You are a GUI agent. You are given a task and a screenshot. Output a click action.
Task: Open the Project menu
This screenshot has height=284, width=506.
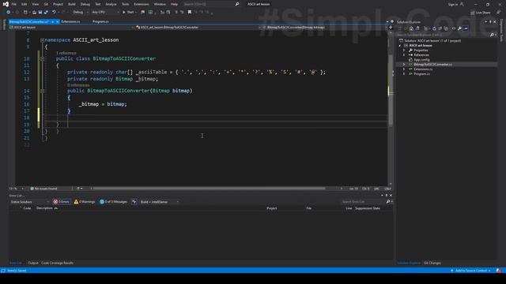click(x=58, y=4)
